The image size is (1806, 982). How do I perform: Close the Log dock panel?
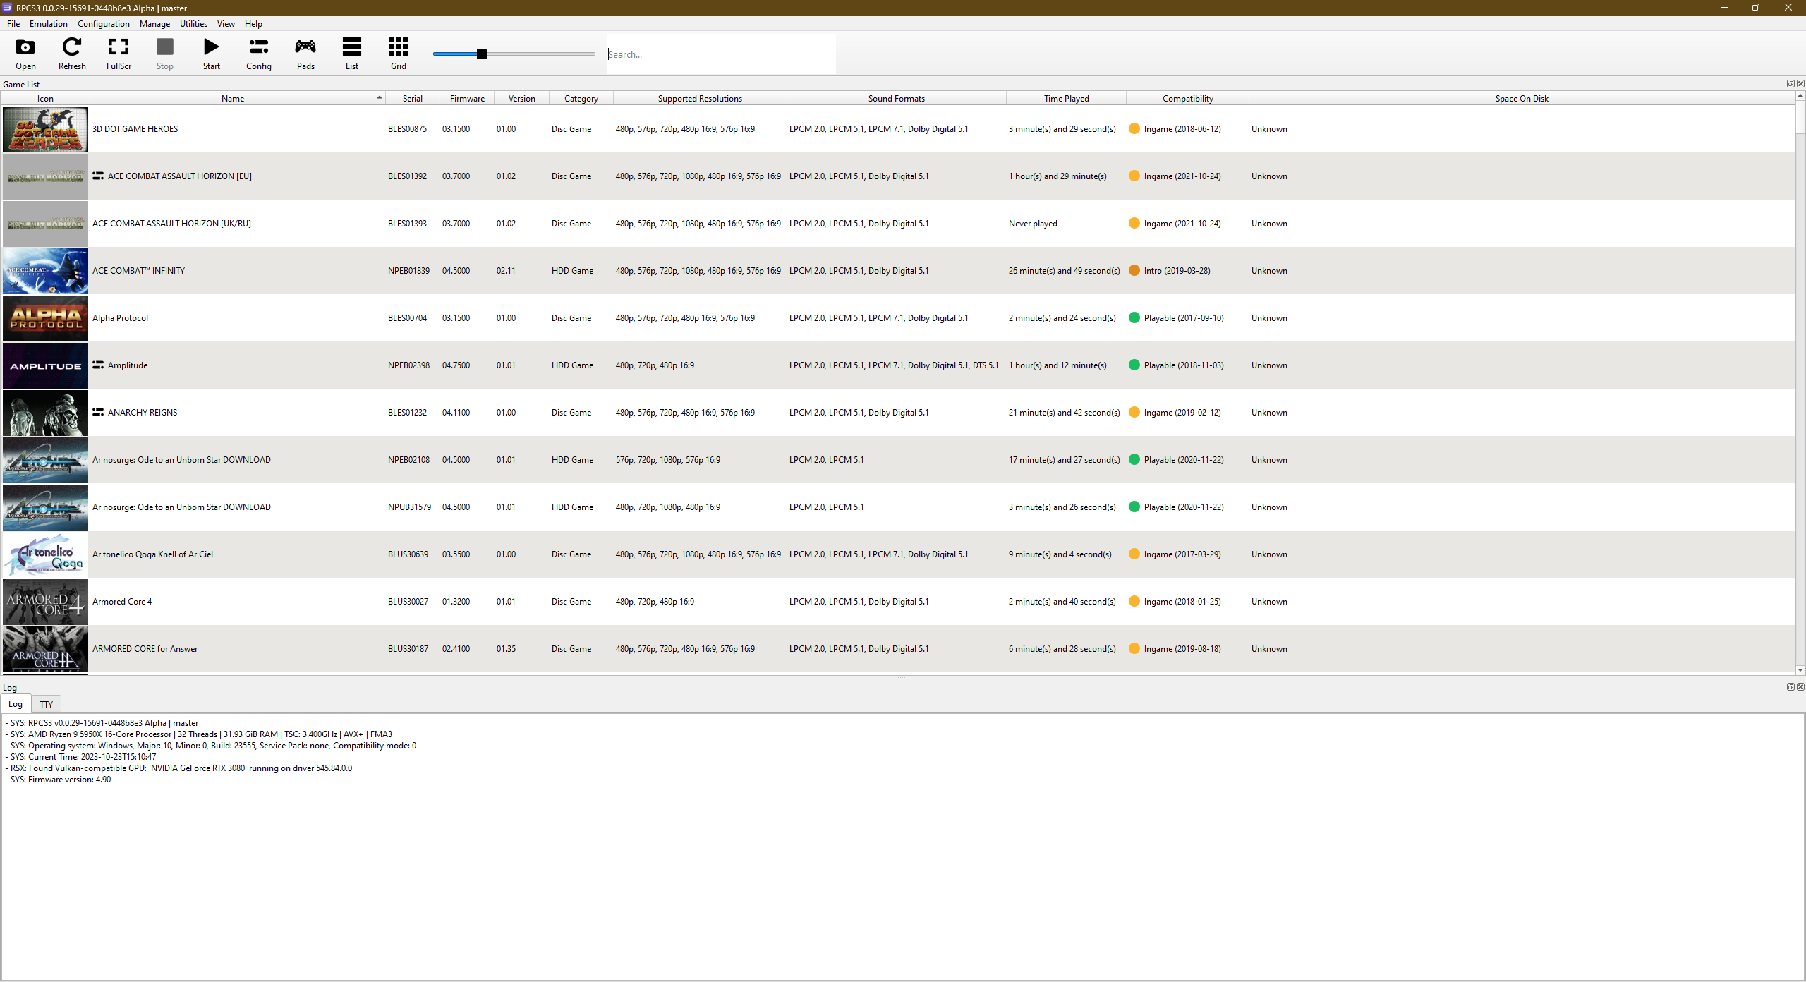click(1800, 686)
